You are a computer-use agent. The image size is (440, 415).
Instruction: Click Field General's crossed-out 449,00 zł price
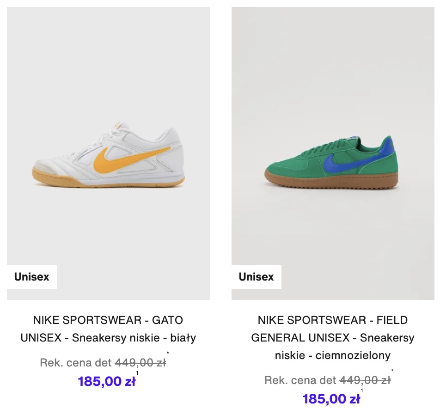pos(365,380)
